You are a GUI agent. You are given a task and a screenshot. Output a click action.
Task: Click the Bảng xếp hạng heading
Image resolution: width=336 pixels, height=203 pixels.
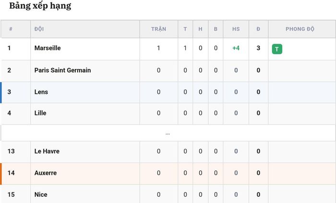40,6
